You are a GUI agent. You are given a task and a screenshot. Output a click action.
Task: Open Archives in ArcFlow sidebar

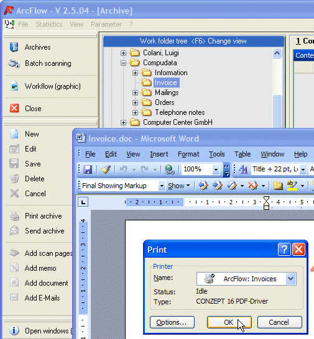tap(37, 47)
